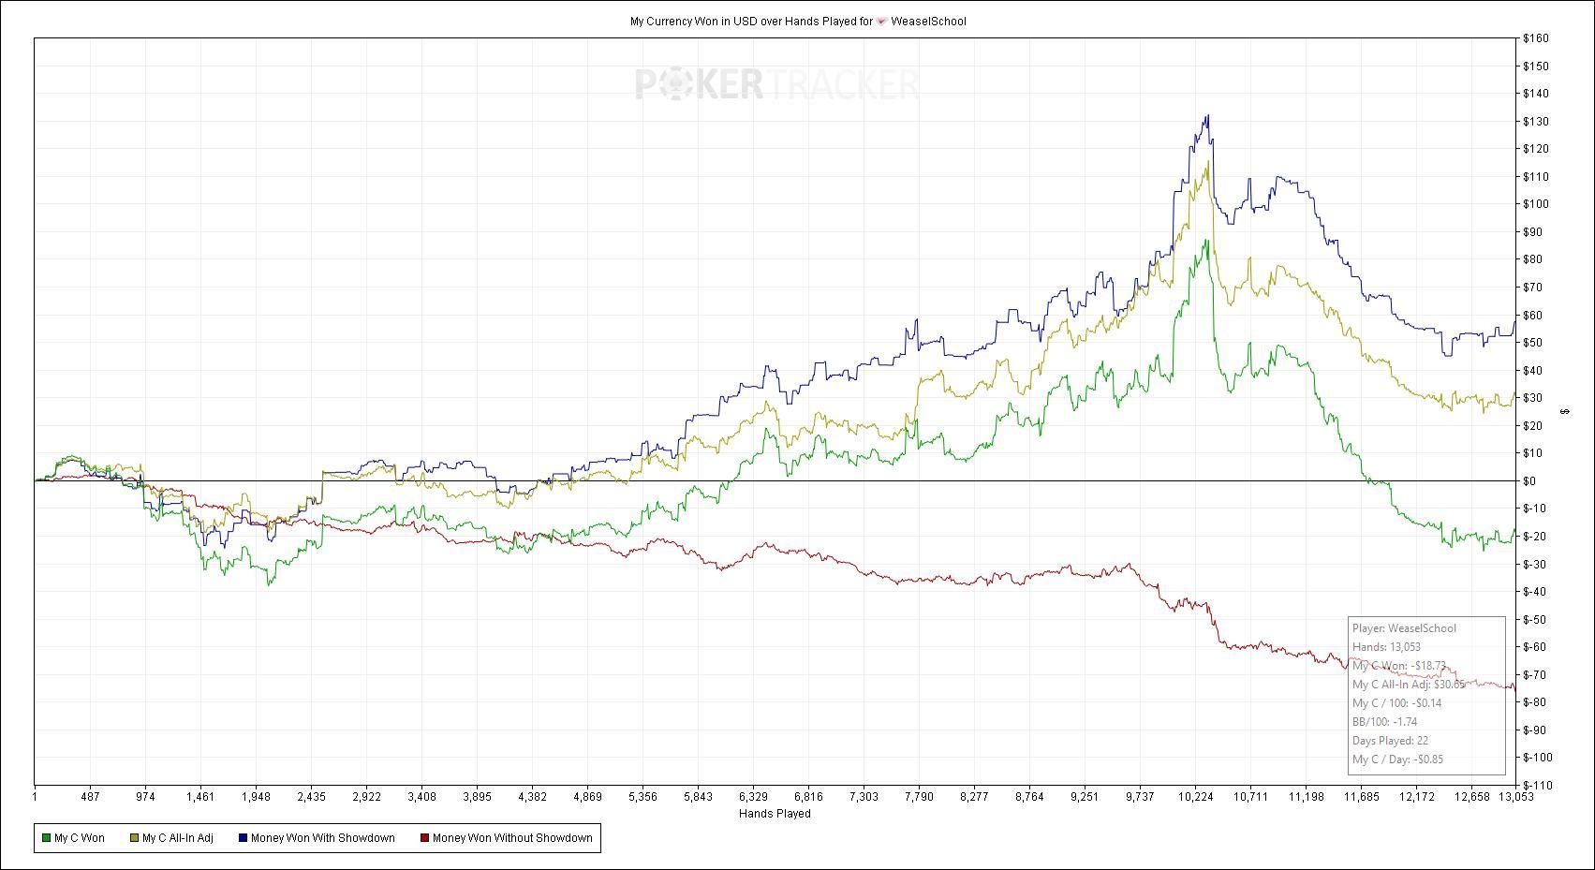Click the '$50' y-axis label
Screen dimensions: 1595x870
coord(1532,343)
